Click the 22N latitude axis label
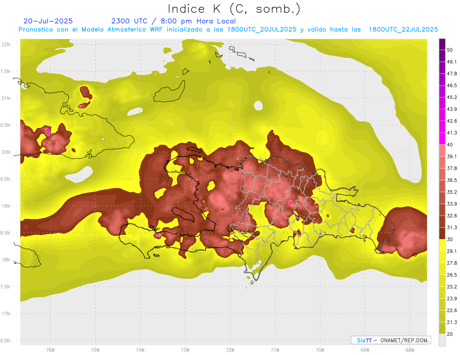Viewport: 460px width, 355px height. coord(6,44)
